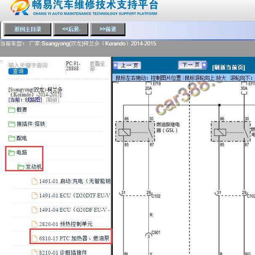This screenshot has height=255, width=255.
Task: Collapse the 发动机 subfolder
Action: pyautogui.click(x=34, y=167)
